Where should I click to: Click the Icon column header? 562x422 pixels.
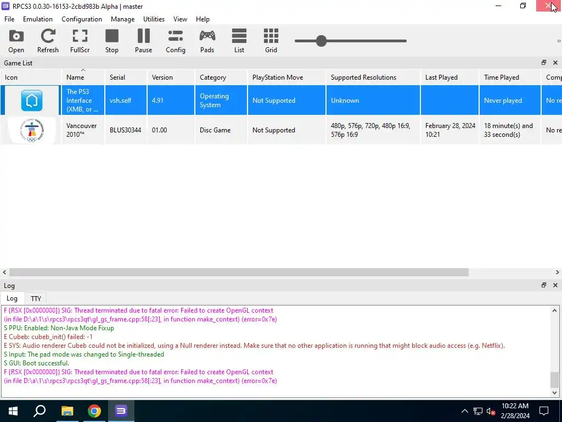31,77
